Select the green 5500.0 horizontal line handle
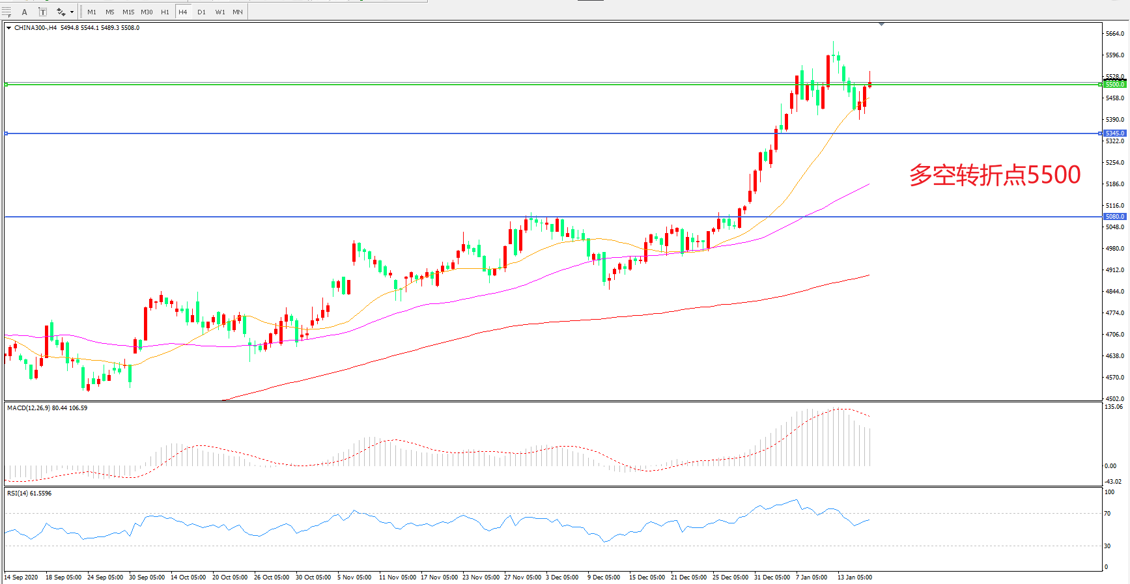Viewport: 1130px width, 584px height. [x=6, y=85]
